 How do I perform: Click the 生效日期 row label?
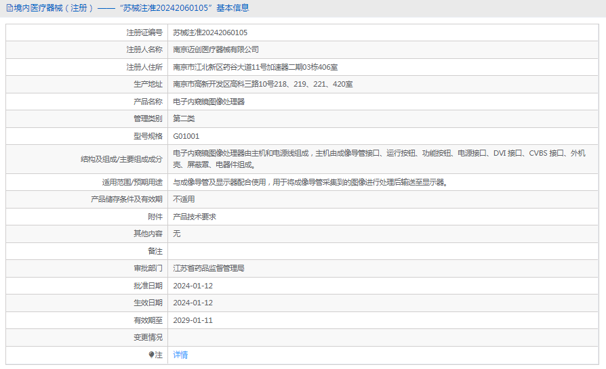point(148,303)
